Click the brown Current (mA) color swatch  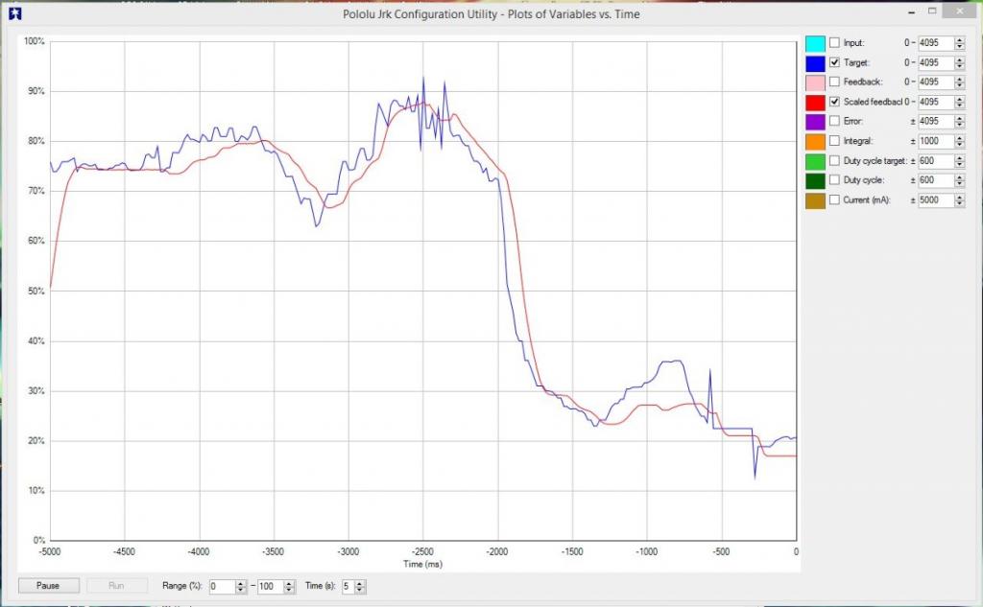point(814,200)
